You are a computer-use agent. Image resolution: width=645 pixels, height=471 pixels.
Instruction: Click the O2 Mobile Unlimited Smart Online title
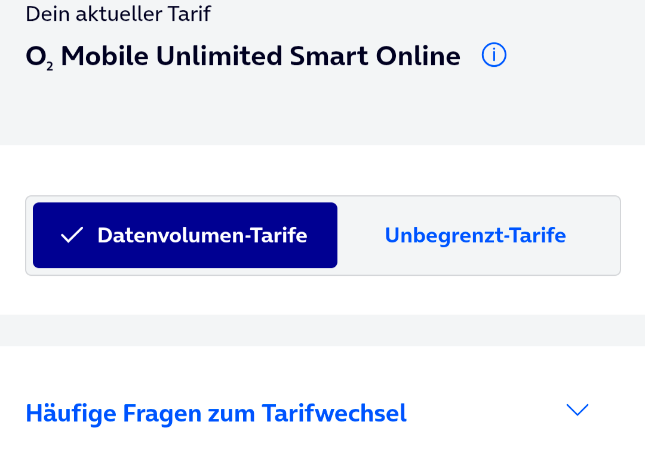click(x=242, y=56)
